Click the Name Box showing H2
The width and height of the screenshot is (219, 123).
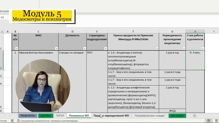4,17
